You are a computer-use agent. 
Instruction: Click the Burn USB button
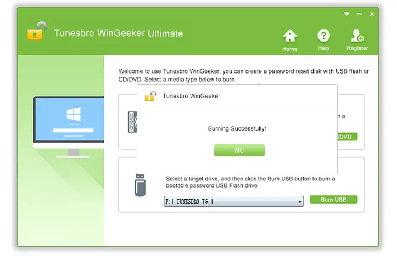click(333, 200)
